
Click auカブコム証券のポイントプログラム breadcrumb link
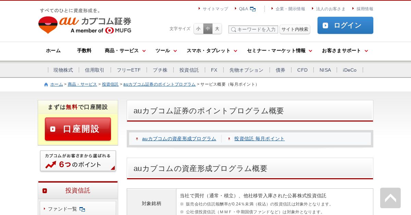click(160, 84)
